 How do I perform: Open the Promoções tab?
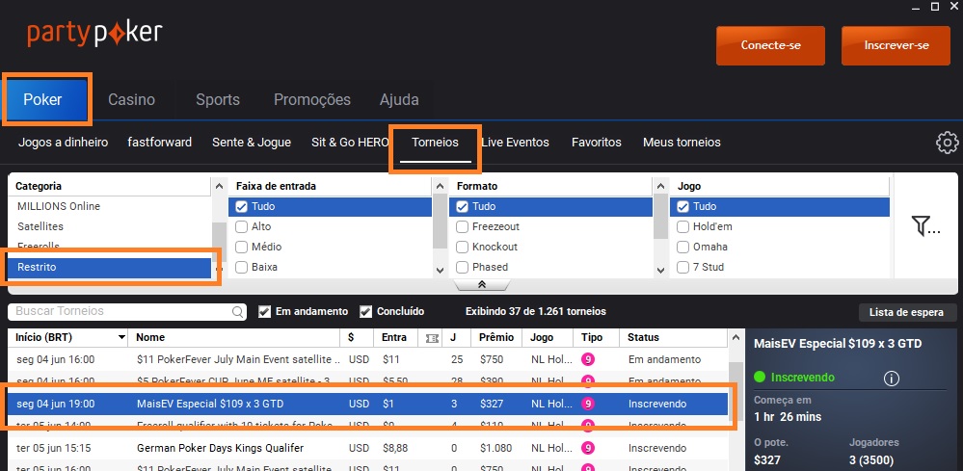pos(312,99)
